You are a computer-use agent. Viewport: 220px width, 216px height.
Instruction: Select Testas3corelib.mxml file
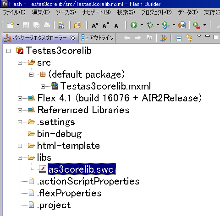(105, 86)
